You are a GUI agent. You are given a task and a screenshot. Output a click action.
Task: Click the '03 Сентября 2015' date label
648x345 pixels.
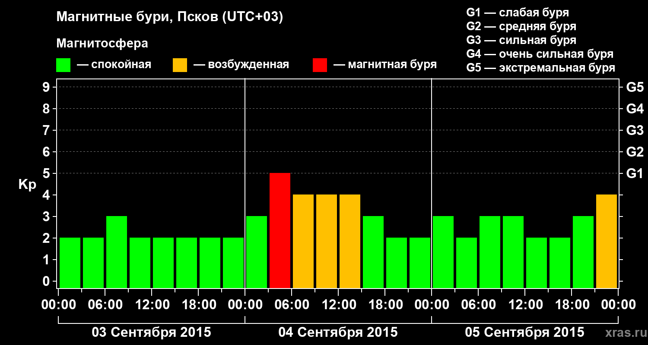(x=152, y=332)
